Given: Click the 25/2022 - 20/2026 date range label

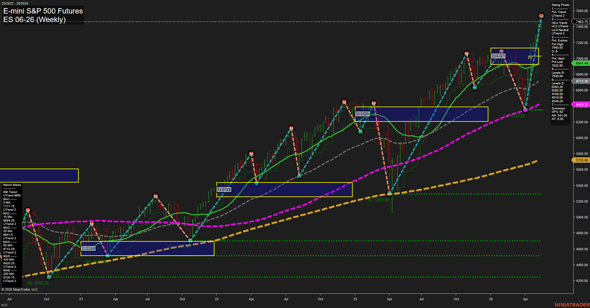Looking at the screenshot, I should click(15, 3).
